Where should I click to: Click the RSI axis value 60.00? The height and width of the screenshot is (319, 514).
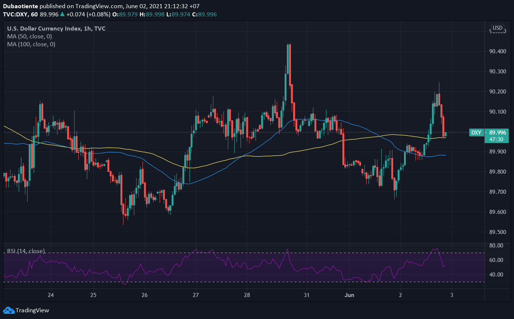(x=497, y=260)
